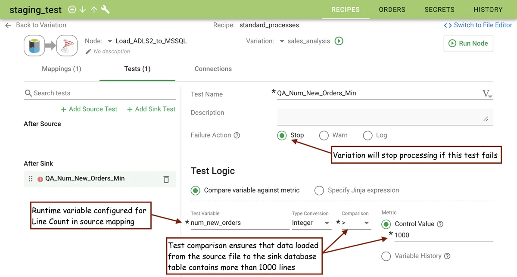
Task: Click the play icon next to sales_analysis
Action: 339,41
